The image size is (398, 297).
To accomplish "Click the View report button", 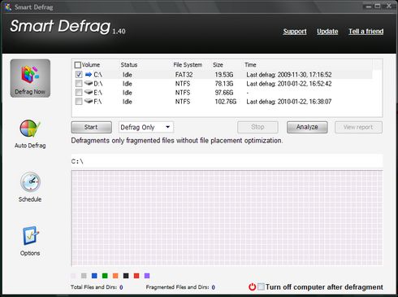I will coord(358,127).
